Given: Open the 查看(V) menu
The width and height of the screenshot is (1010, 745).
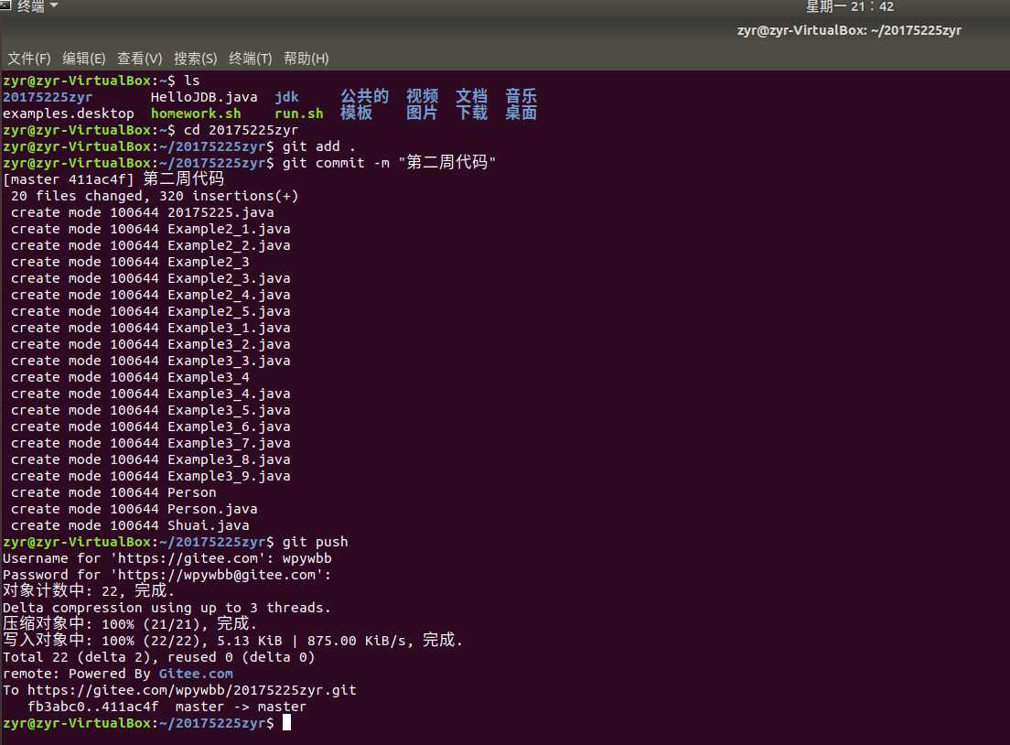Looking at the screenshot, I should (x=140, y=59).
